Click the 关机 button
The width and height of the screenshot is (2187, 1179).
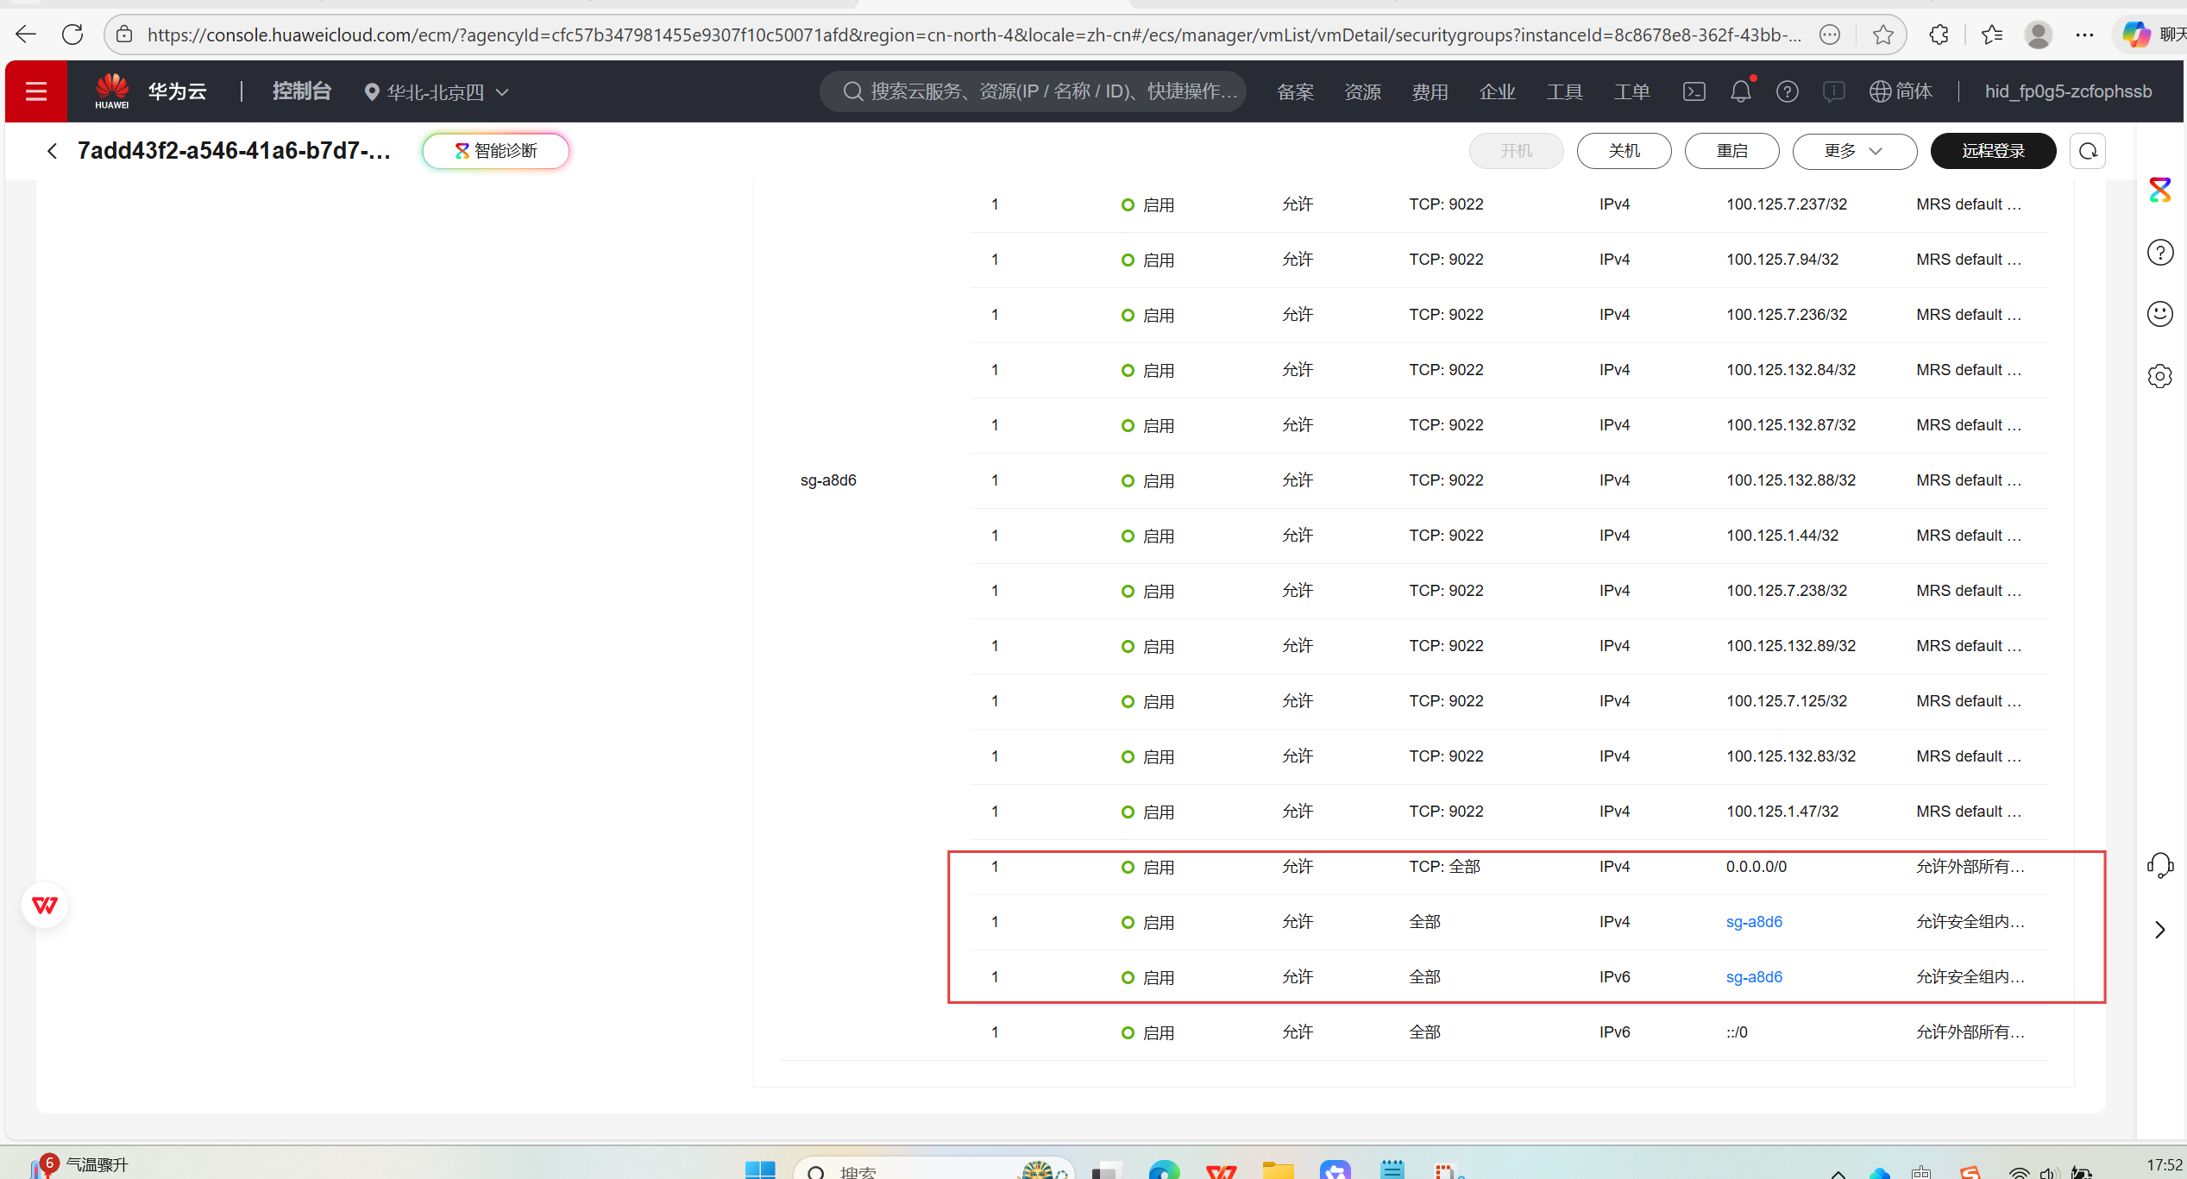click(x=1623, y=151)
